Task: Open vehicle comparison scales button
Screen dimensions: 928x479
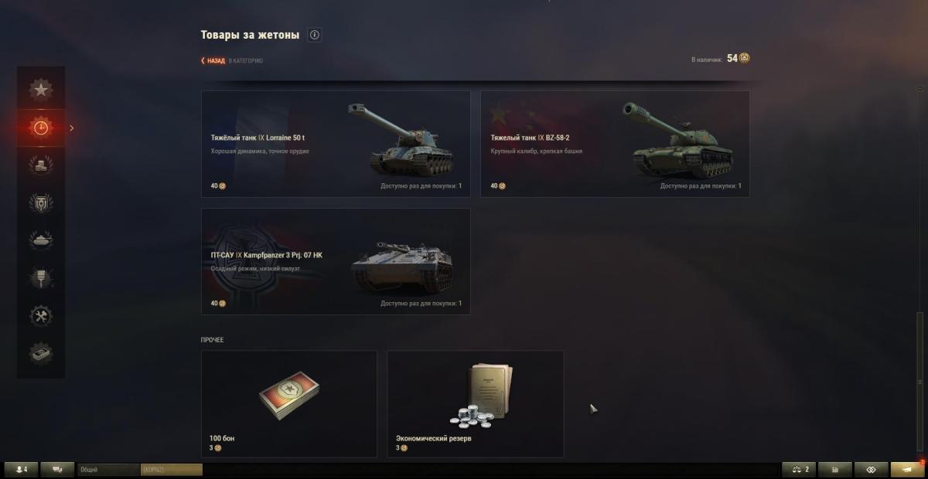Action: click(799, 469)
